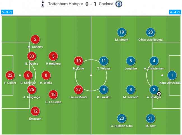Select Emerson's number 12 marker
This screenshot has height=135, width=182.
click(x=35, y=111)
